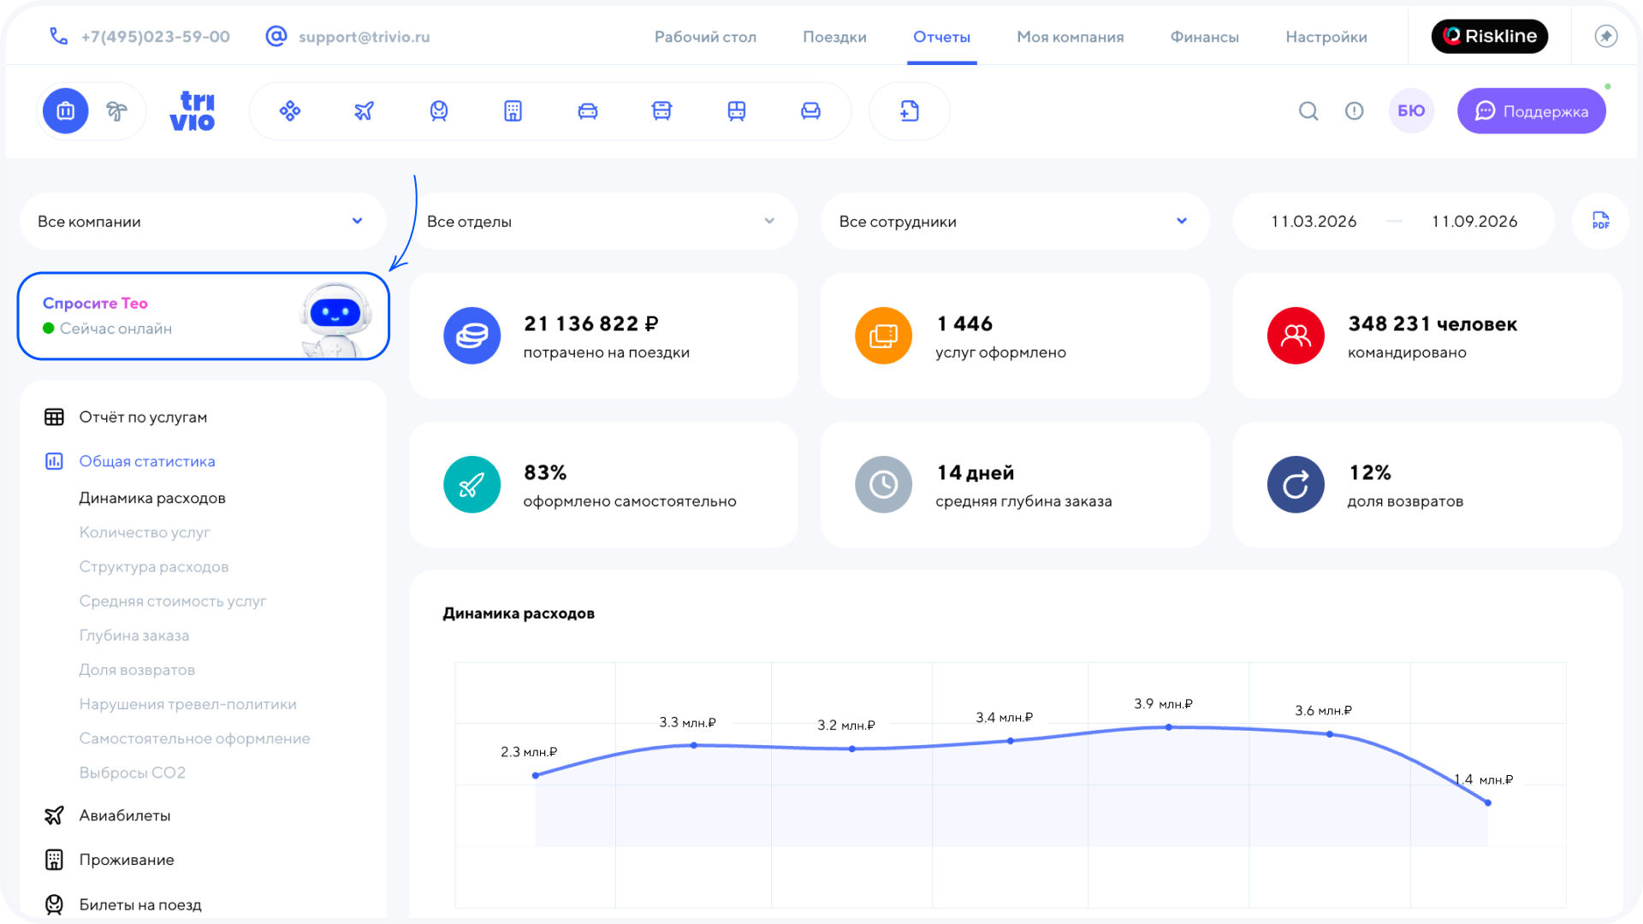This screenshot has height=924, width=1643.
Task: Open the car transfer icon in toolbar
Action: [x=588, y=111]
